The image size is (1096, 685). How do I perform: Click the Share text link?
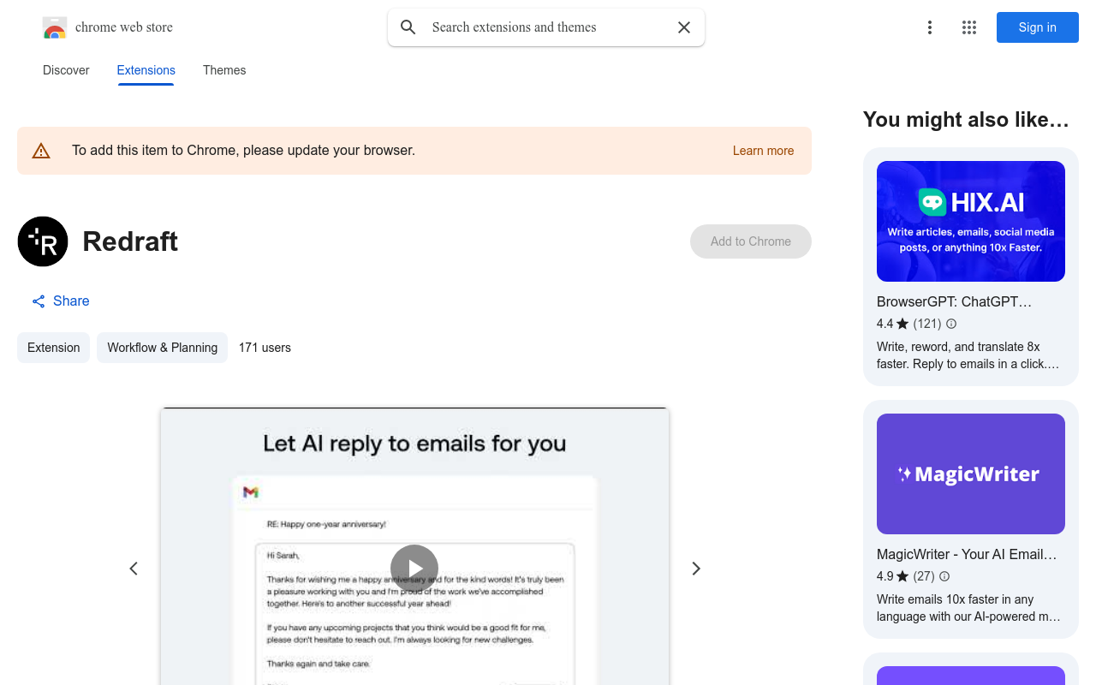(x=71, y=301)
